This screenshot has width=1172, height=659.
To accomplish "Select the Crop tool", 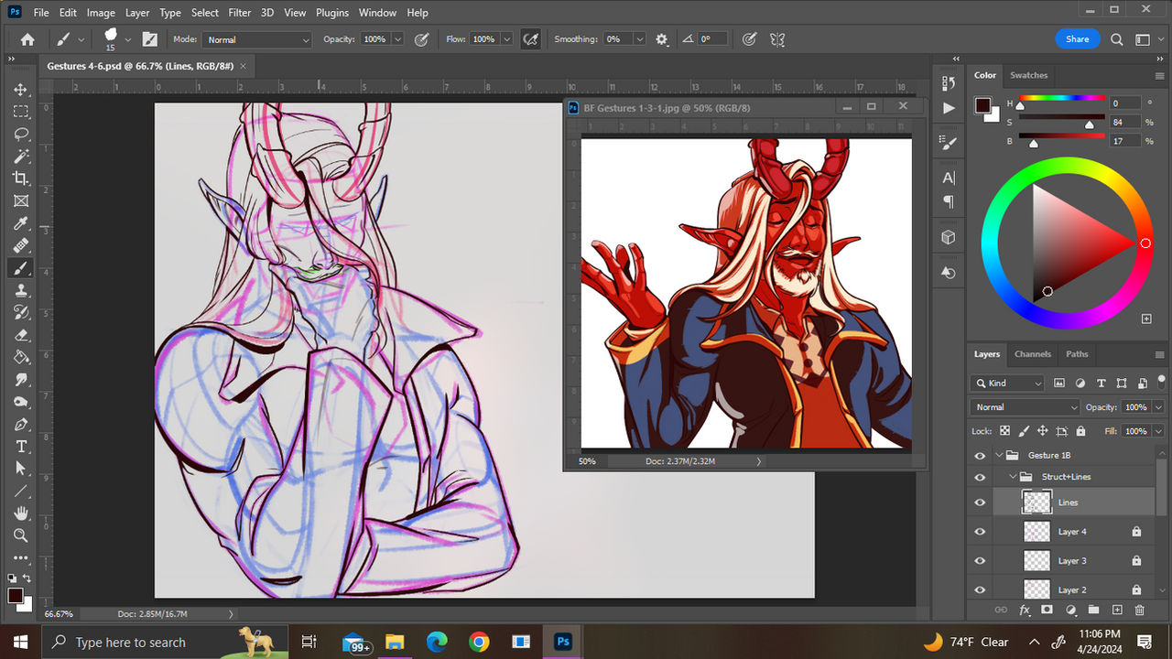I will tap(20, 178).
